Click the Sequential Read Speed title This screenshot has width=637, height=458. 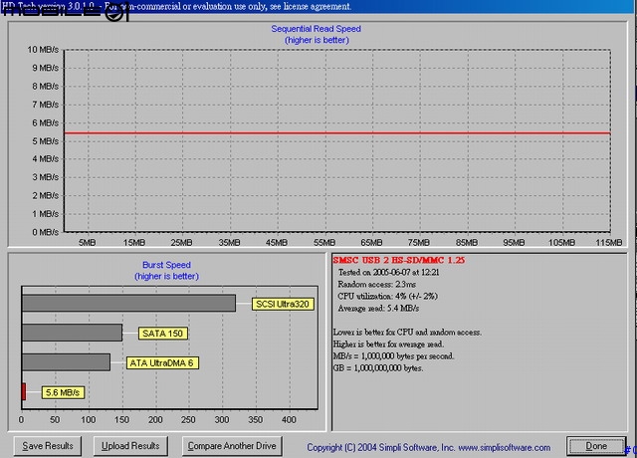pos(317,29)
